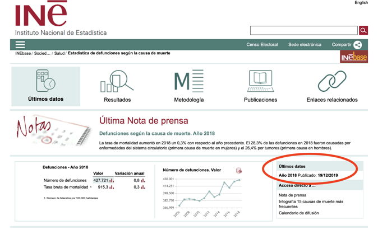Click in the search text field
The width and height of the screenshot is (387, 230).
[x=304, y=31]
